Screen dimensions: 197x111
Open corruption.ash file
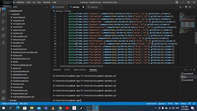click(19, 24)
